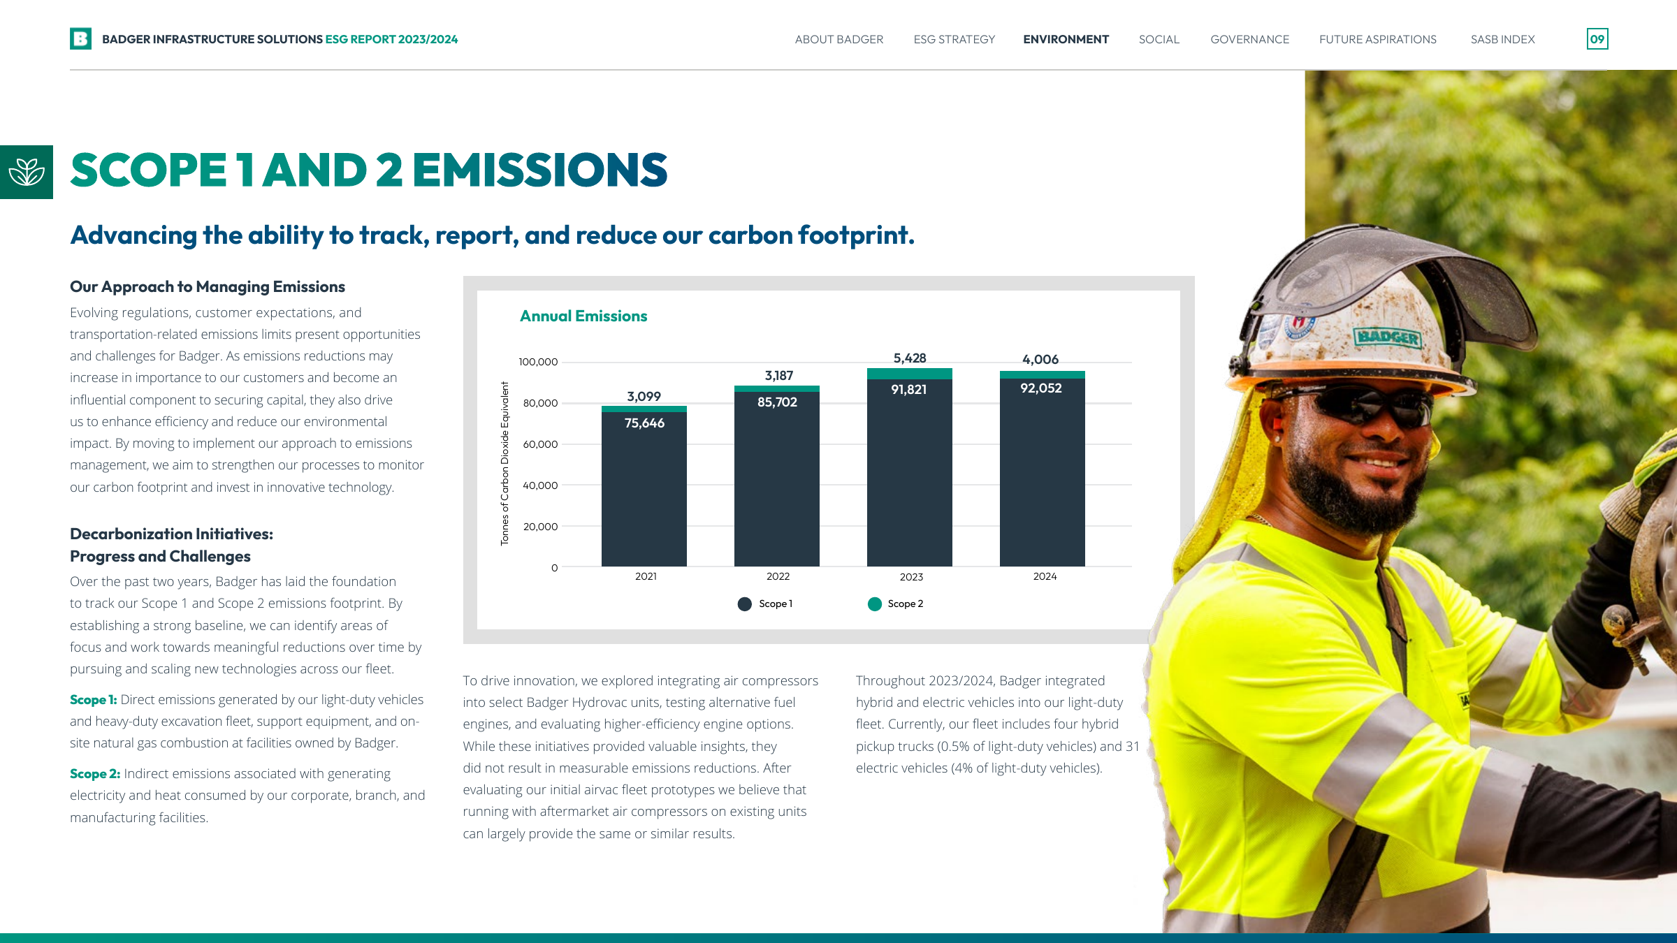Viewport: 1677px width, 943px height.
Task: Click the page number 09 box
Action: coord(1597,39)
